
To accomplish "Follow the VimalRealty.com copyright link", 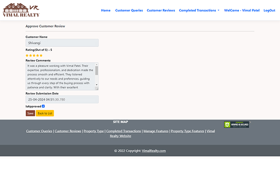I will [154, 151].
